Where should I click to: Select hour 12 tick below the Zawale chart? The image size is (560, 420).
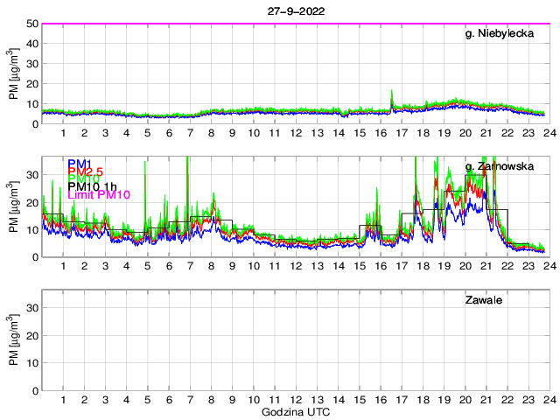pyautogui.click(x=296, y=400)
